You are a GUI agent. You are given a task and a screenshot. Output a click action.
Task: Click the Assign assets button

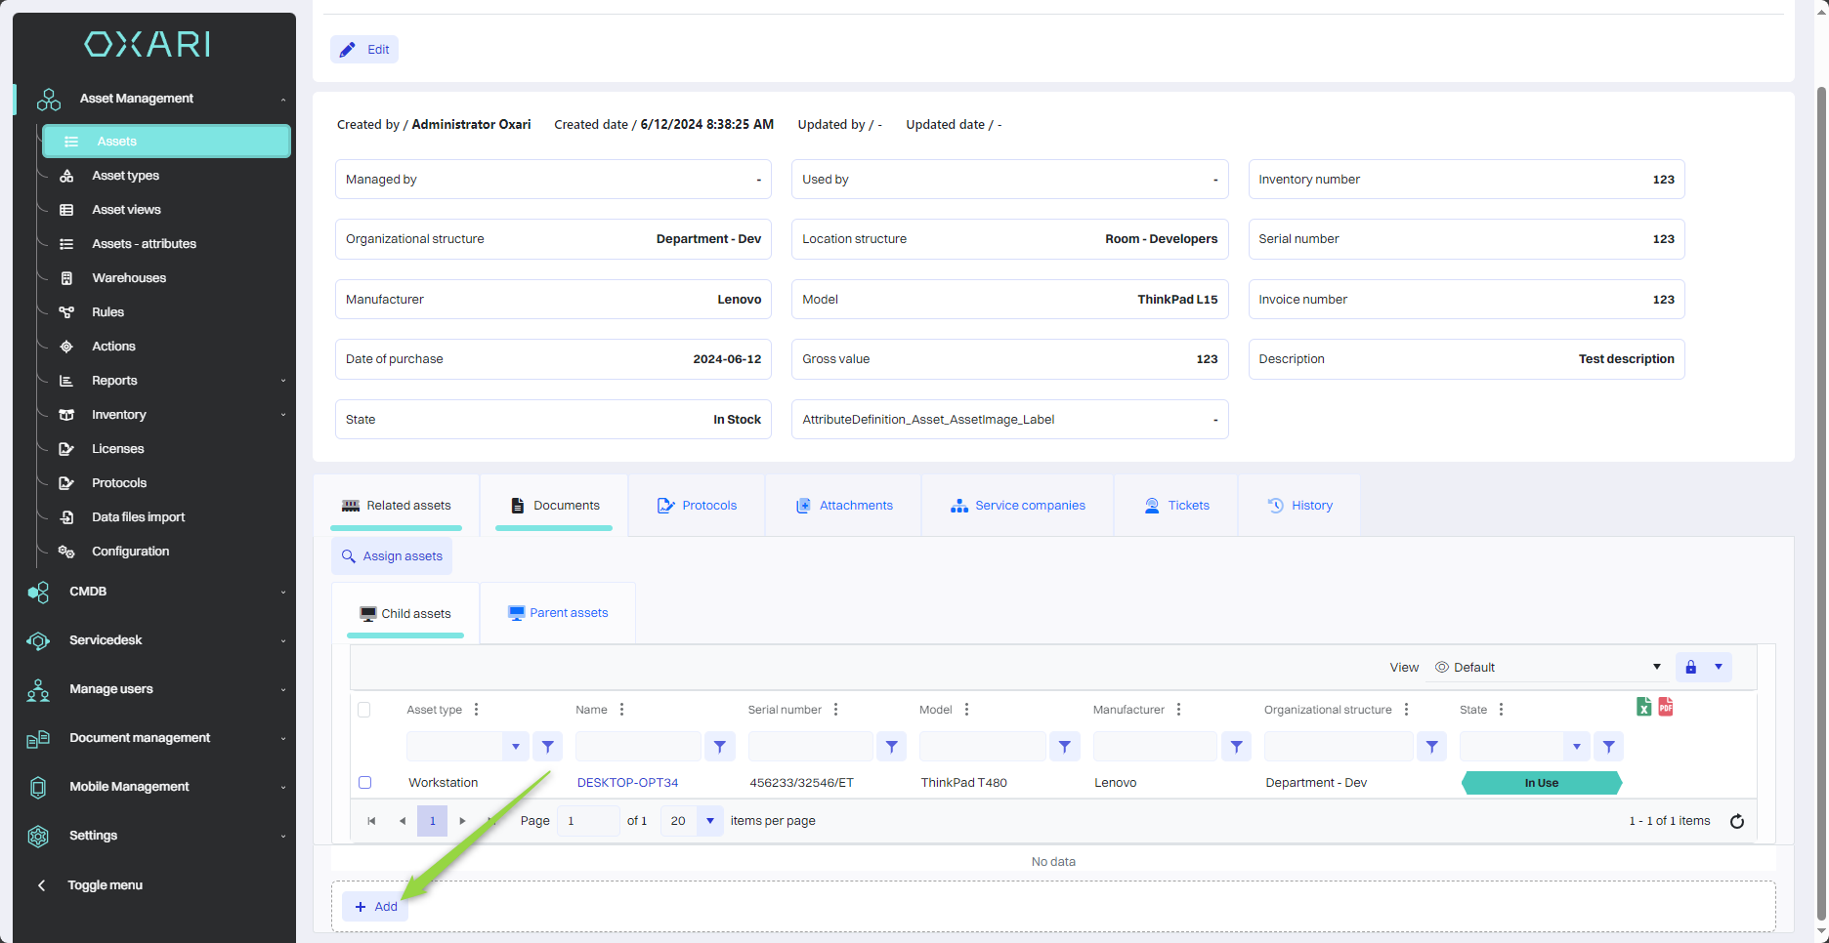tap(392, 556)
